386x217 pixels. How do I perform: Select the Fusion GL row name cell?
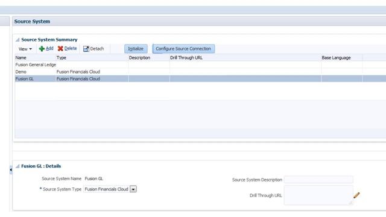click(24, 79)
